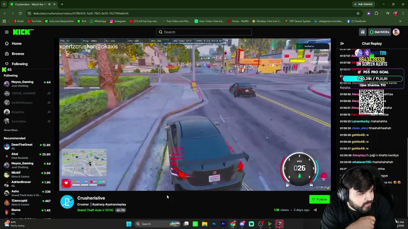Open the user profile avatar menu

pyautogui.click(x=396, y=32)
